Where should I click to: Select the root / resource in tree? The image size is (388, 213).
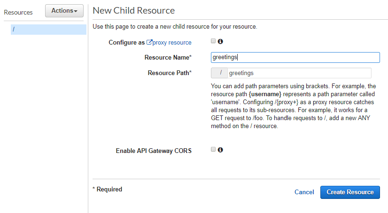[48, 30]
